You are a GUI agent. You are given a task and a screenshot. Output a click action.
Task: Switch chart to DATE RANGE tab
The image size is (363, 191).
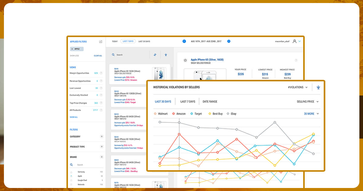[210, 102]
